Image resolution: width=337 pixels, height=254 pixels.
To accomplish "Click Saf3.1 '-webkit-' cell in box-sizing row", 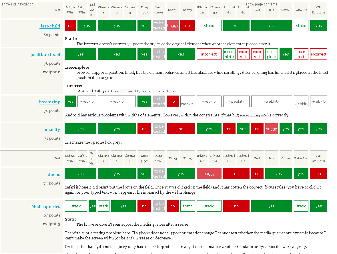I will [x=87, y=101].
